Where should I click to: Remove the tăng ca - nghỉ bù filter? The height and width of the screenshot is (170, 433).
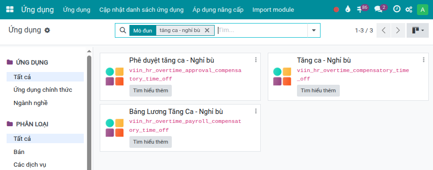[207, 31]
